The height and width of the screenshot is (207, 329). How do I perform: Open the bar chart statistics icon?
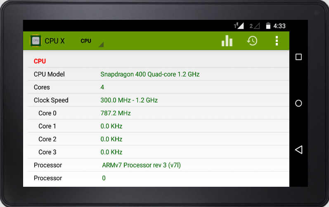[227, 41]
